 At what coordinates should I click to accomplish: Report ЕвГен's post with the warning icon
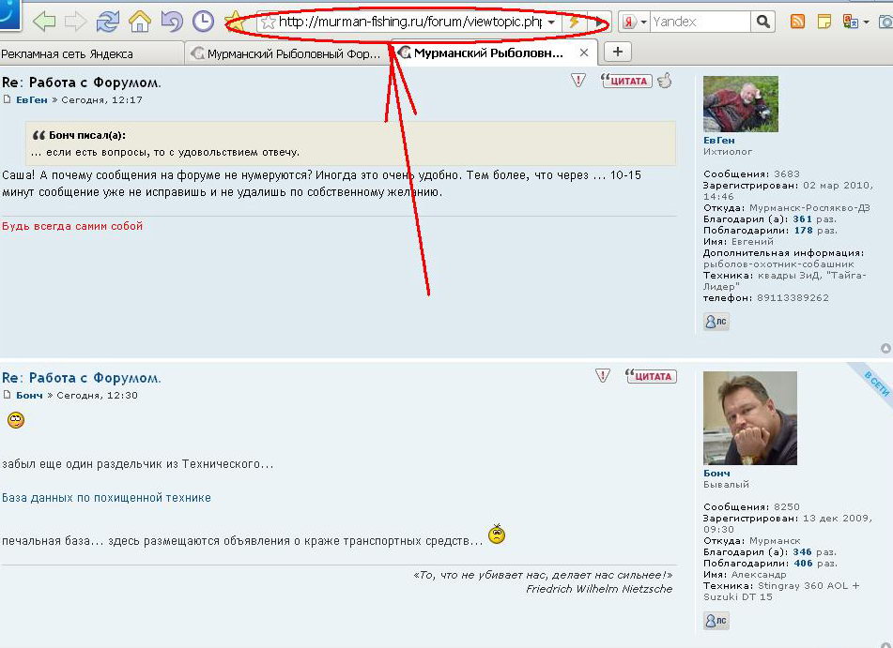[578, 81]
